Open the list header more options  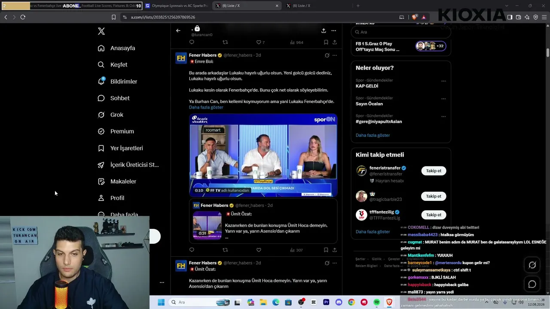[x=333, y=30]
